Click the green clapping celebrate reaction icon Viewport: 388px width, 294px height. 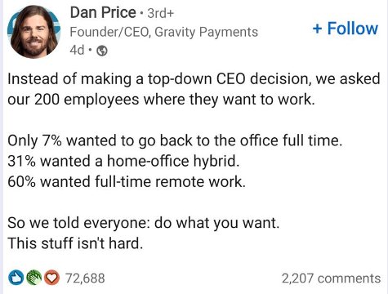[34, 278]
